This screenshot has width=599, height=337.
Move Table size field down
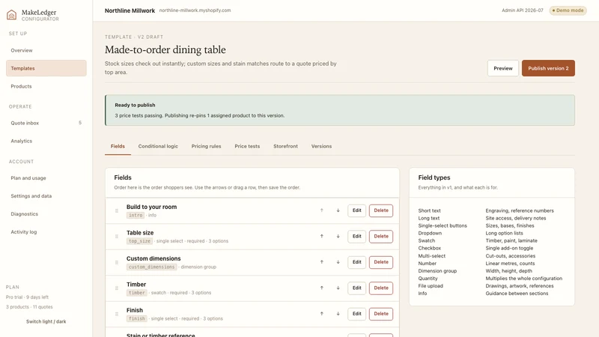338,236
